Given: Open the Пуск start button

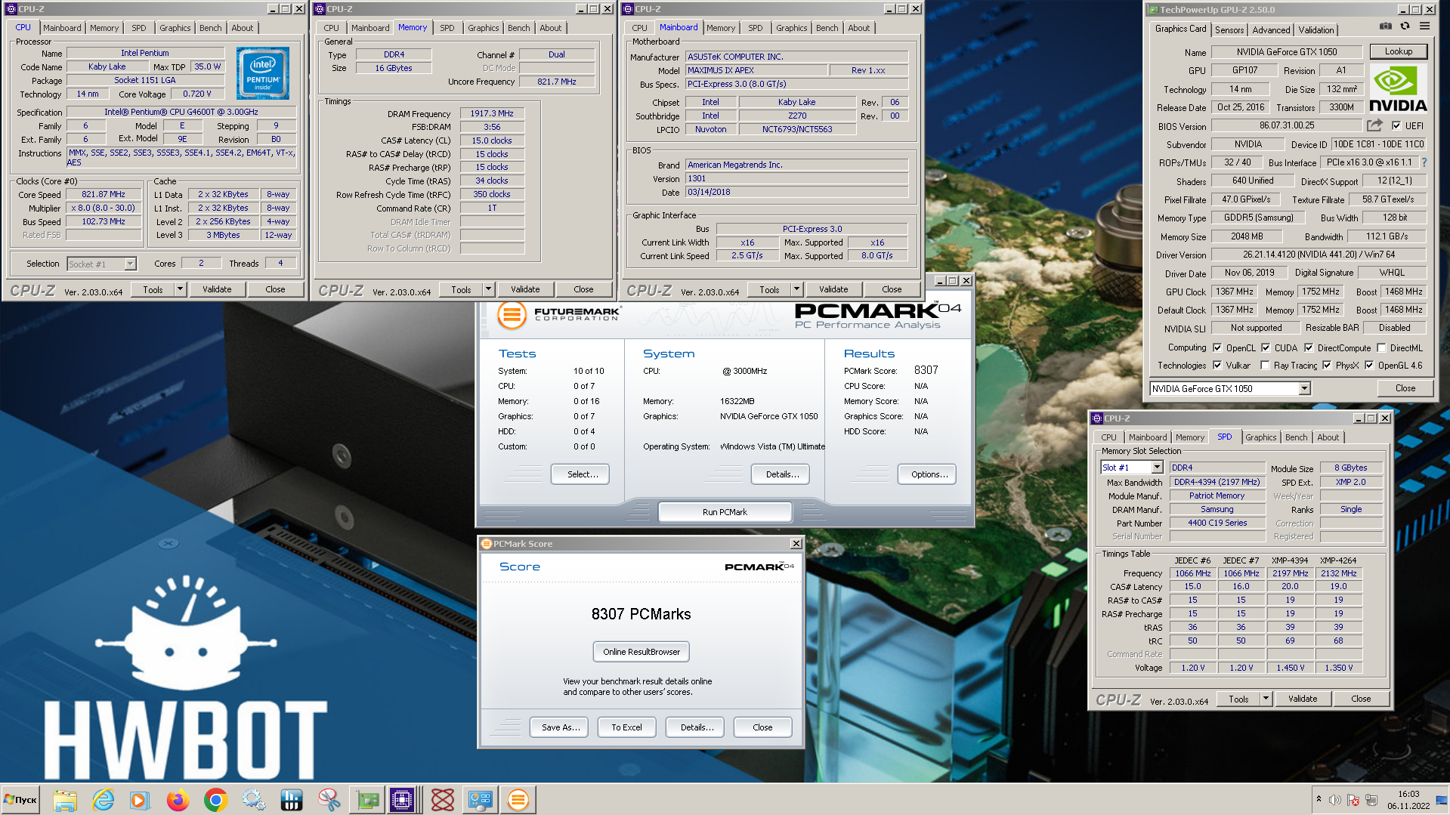Looking at the screenshot, I should [21, 800].
